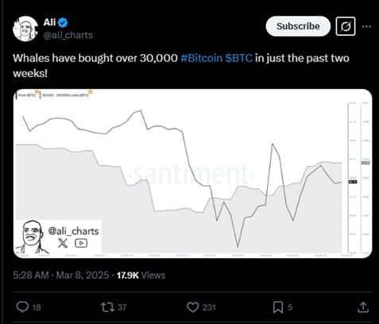This screenshot has height=324, width=379.
Task: Open Ali's profile avatar
Action: pyautogui.click(x=25, y=29)
